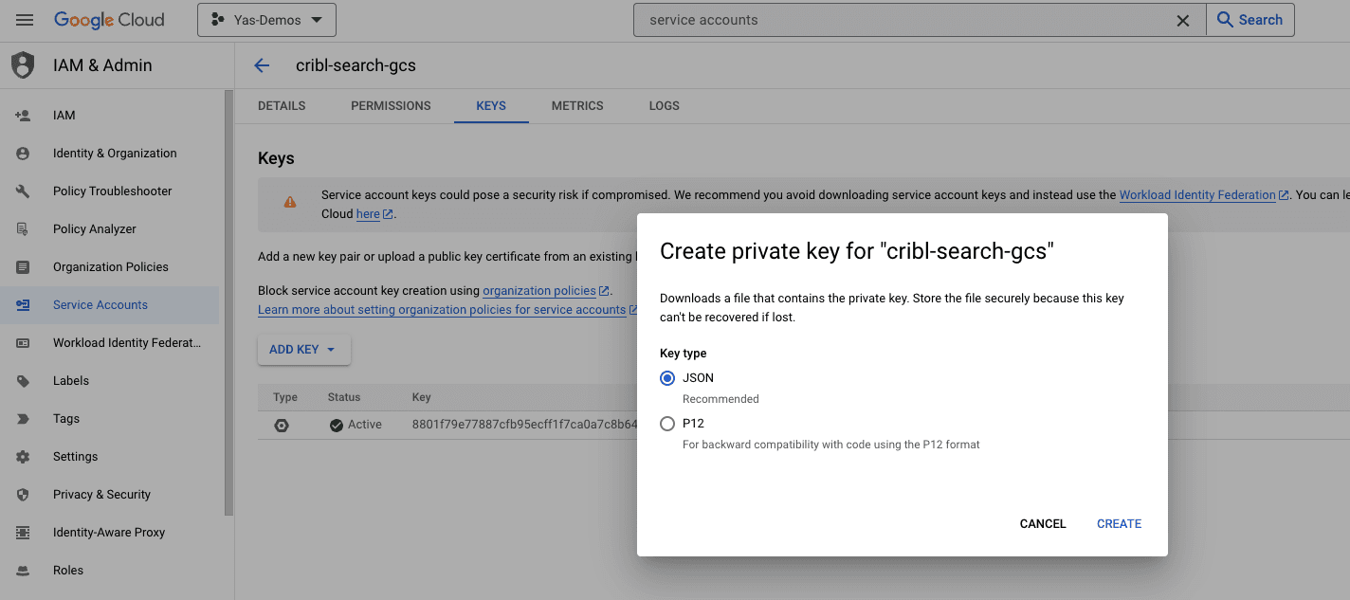
Task: Clear the search box with X icon
Action: 1182,20
